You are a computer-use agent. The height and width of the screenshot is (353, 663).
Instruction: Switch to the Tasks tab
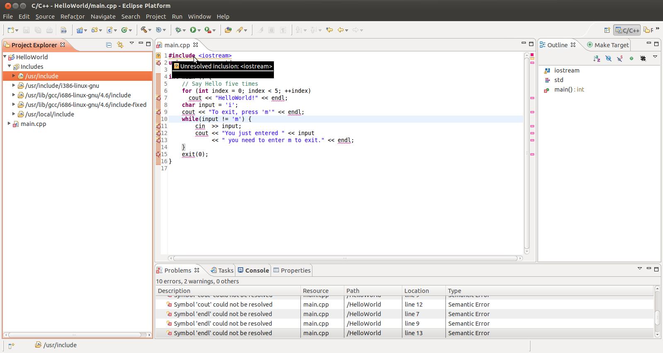pos(222,270)
